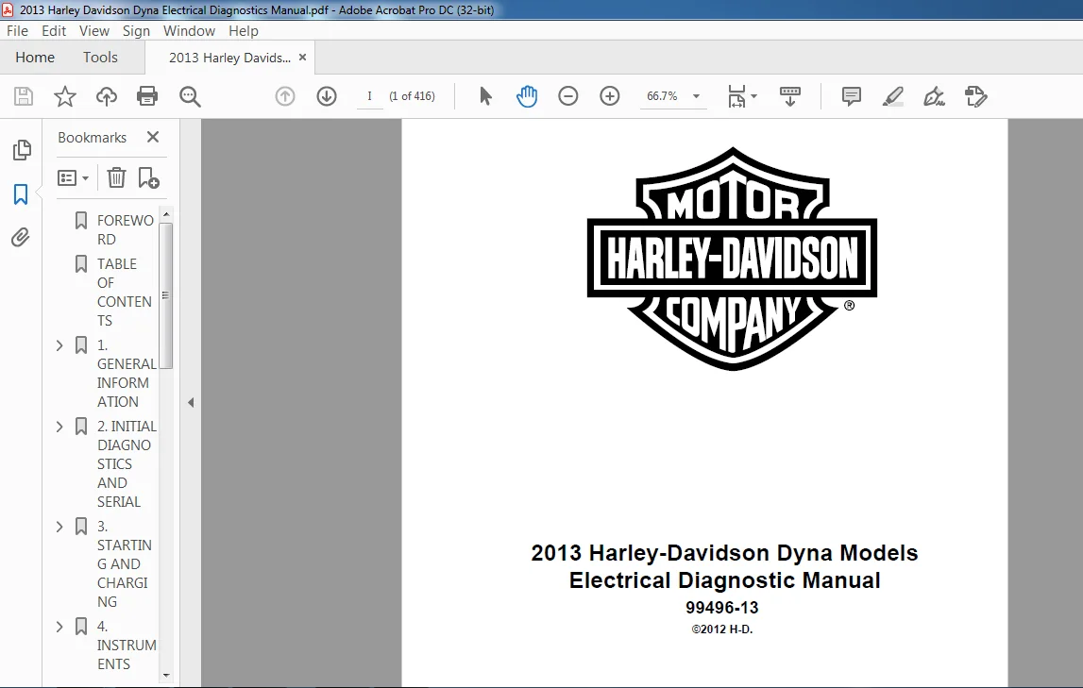Screen dimensions: 1083x688
Task: Expand the 4. INSTRUMENTS bookmark
Action: (x=59, y=627)
